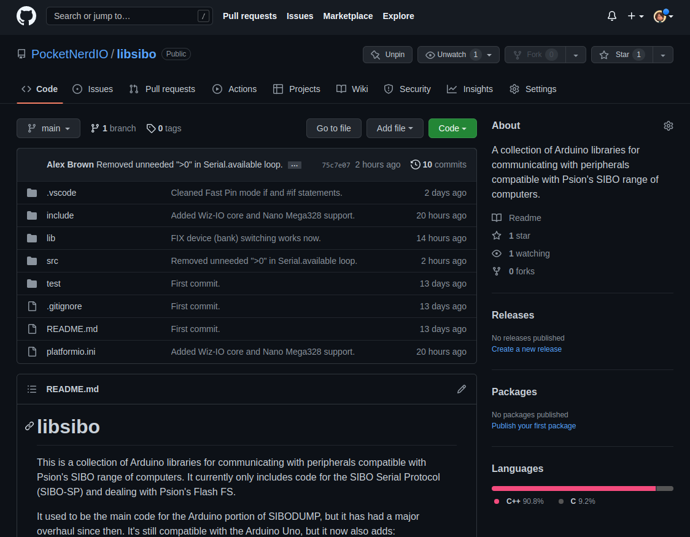View 0 forks list
The image size is (690, 537).
point(513,272)
